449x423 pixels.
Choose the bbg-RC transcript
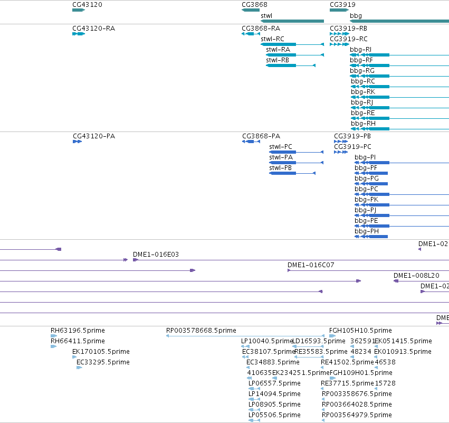coord(363,81)
